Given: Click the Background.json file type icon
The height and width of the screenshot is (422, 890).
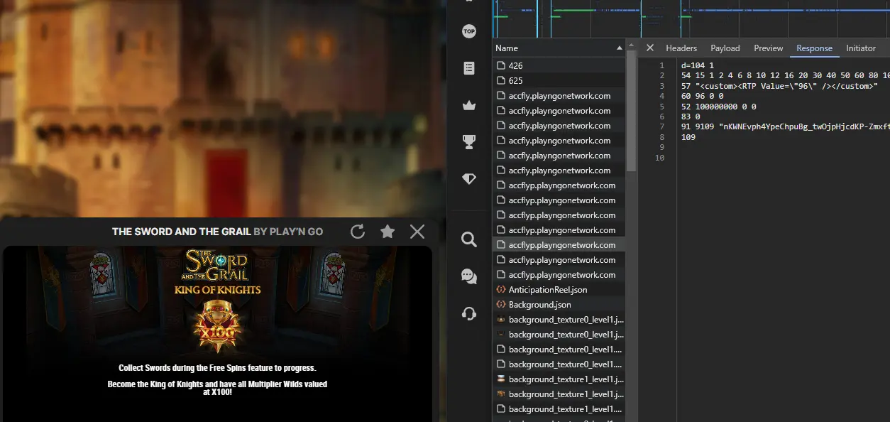Looking at the screenshot, I should click(x=501, y=304).
